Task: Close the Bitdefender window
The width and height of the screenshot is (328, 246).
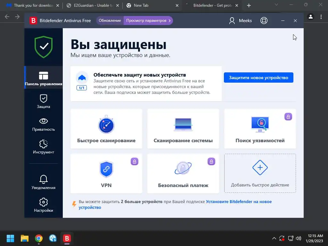Action: pos(295,21)
